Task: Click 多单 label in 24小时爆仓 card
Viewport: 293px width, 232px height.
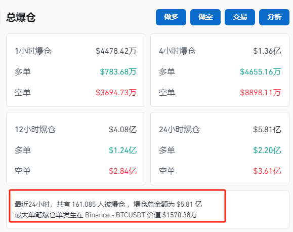Action: (x=167, y=150)
